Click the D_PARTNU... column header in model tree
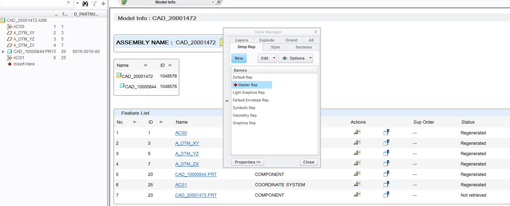This screenshot has width=510, height=206. (86, 14)
